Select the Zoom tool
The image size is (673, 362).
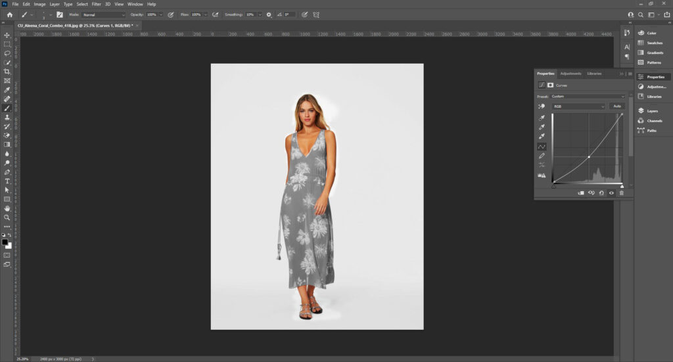7,217
